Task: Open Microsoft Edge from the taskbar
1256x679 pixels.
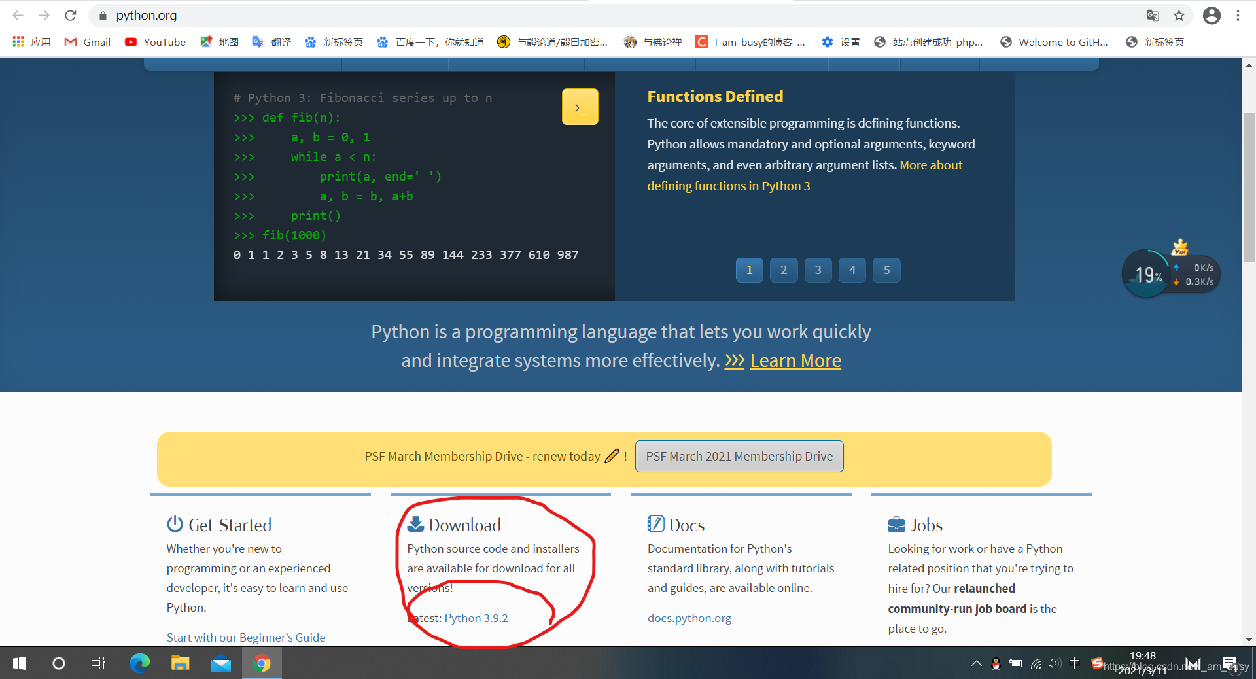Action: click(x=139, y=663)
